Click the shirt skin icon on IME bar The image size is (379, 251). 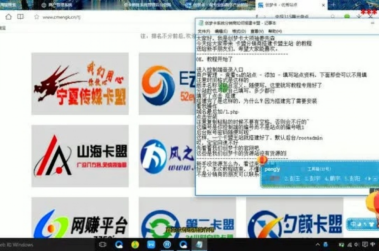coord(372,224)
